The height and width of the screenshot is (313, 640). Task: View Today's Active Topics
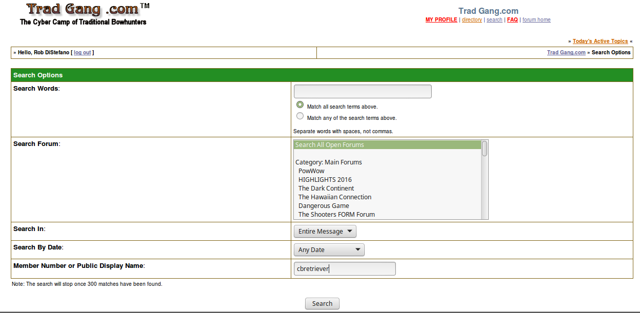point(600,41)
